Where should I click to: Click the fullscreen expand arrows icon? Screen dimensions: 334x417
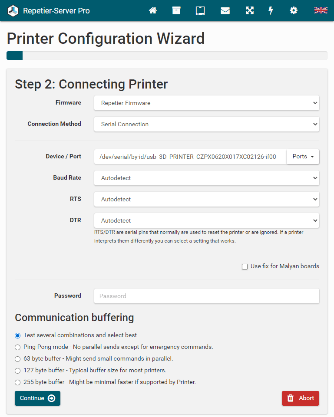click(249, 11)
